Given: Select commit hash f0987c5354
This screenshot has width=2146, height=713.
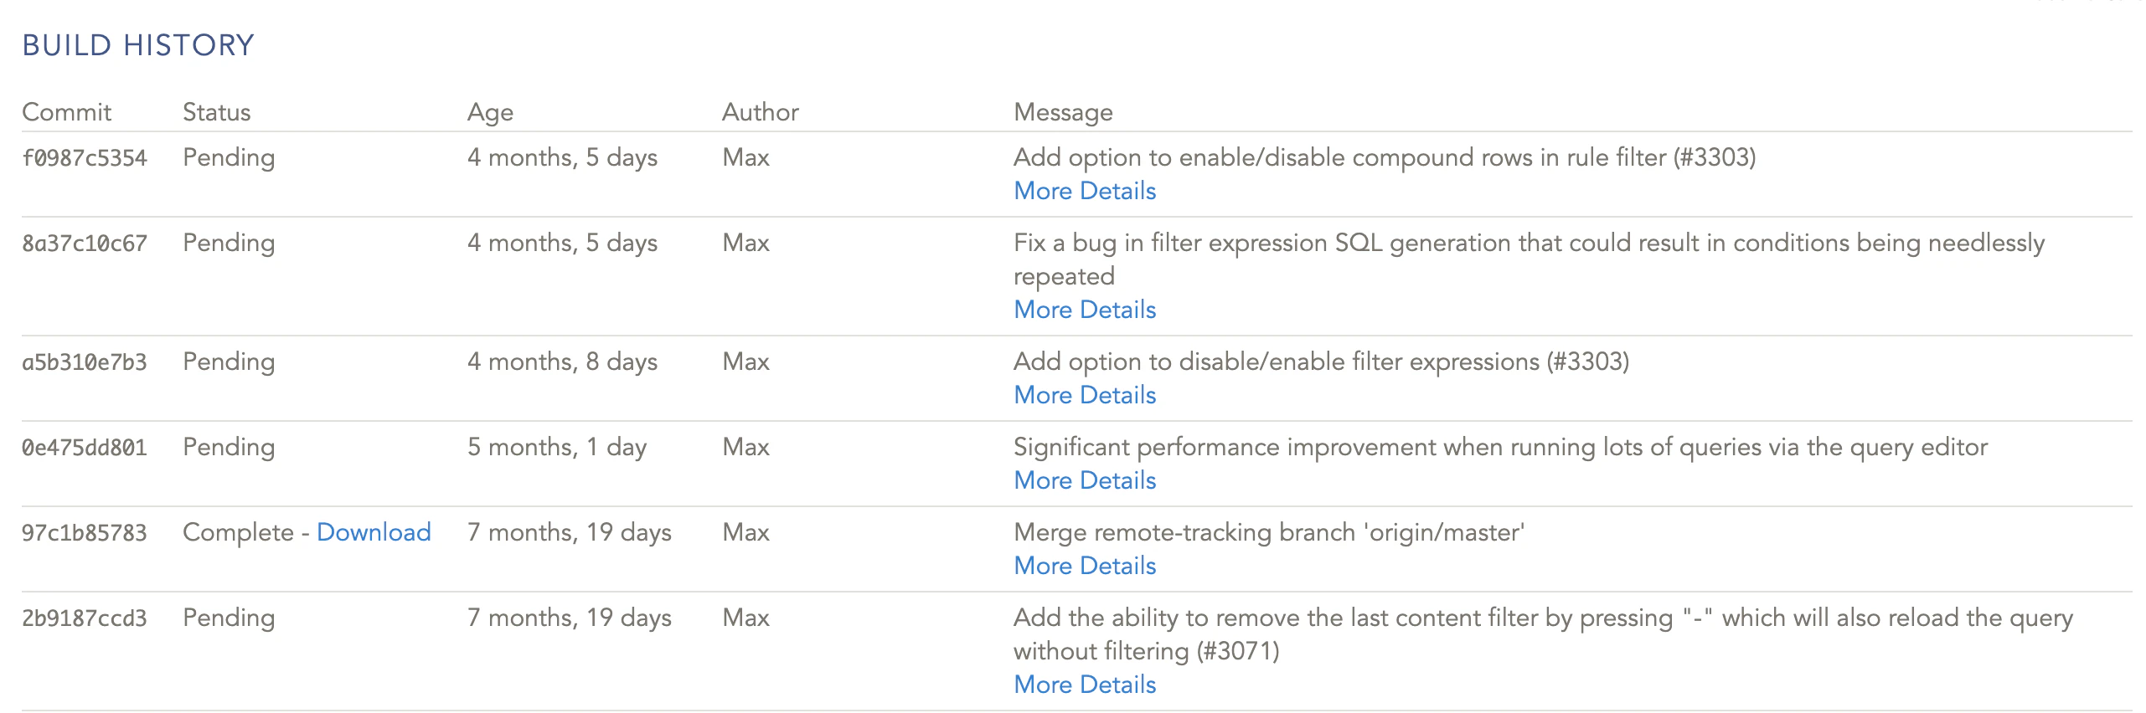Looking at the screenshot, I should click(x=84, y=158).
